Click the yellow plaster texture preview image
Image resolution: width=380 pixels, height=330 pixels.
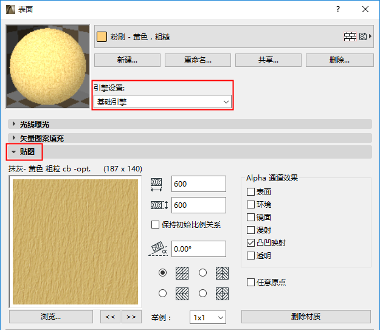(75, 242)
